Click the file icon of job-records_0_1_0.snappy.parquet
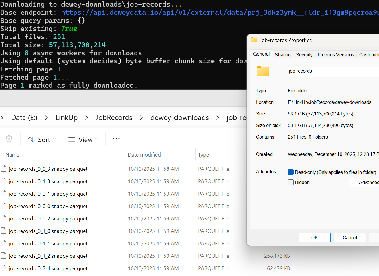The height and width of the screenshot is (276, 379). click(4, 231)
